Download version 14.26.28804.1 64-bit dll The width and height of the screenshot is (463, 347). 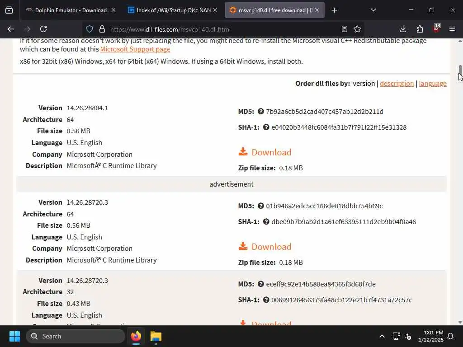[x=271, y=152]
